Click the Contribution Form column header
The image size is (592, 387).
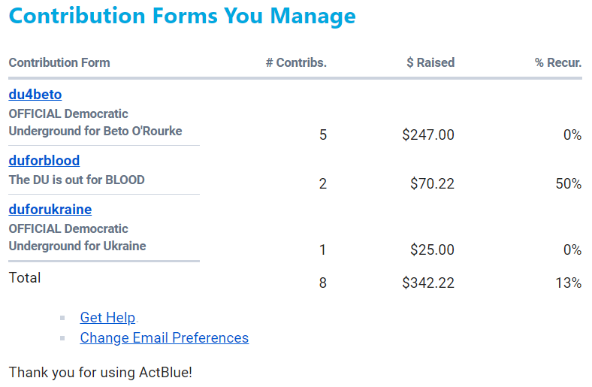pos(59,62)
